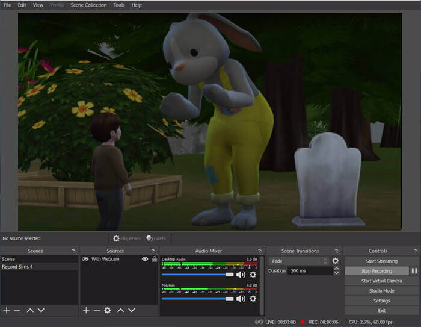Hide the With Webcam source

tap(145, 259)
